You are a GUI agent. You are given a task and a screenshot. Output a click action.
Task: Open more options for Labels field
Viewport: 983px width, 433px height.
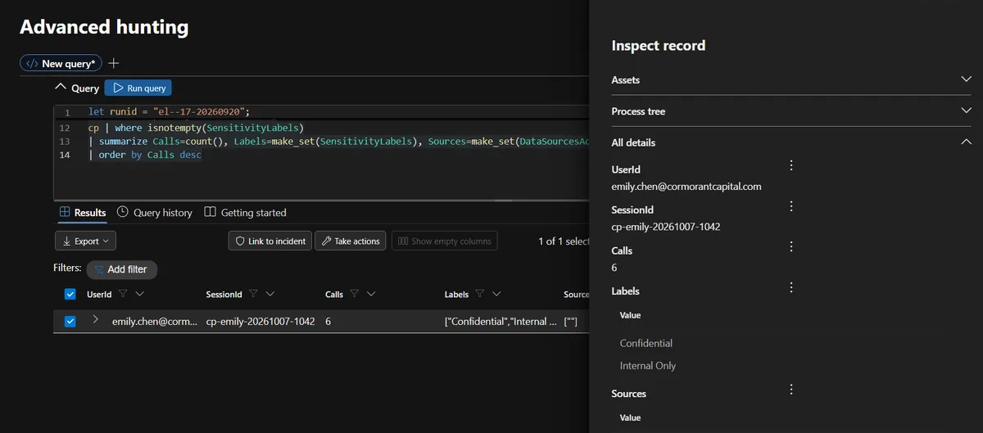791,287
